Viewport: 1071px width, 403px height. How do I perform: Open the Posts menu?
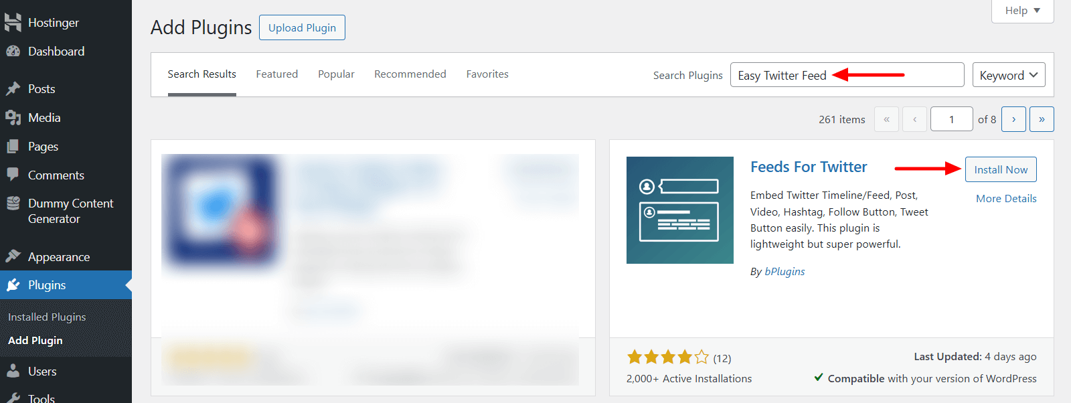(66, 89)
